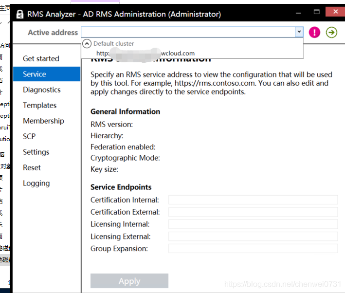Click the Group Expansion field
Image resolution: width=345 pixels, height=293 pixels.
(253, 249)
